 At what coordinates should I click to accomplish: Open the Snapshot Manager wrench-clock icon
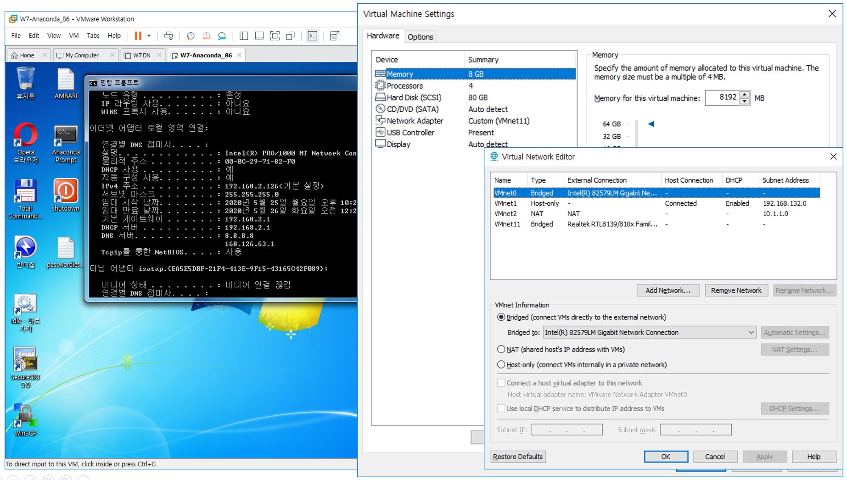coord(222,36)
